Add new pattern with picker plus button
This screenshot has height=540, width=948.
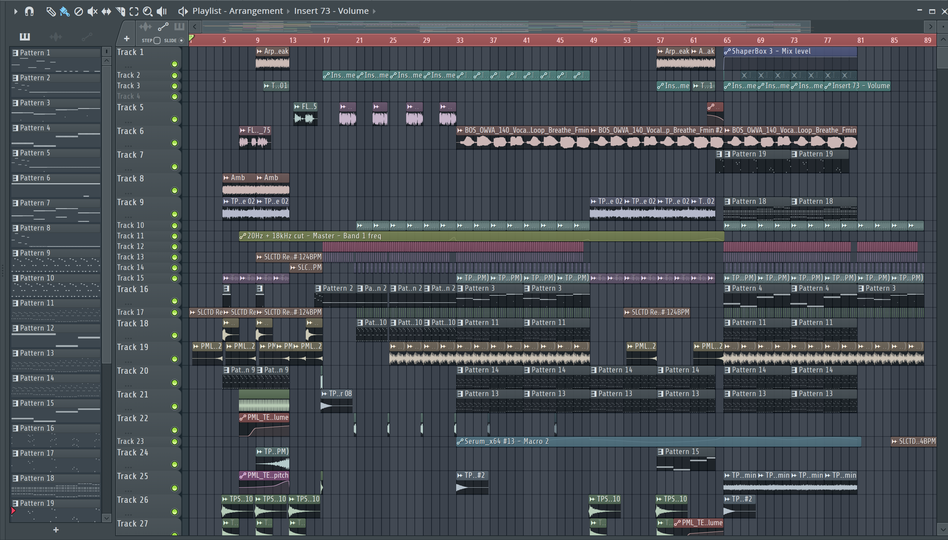56,530
